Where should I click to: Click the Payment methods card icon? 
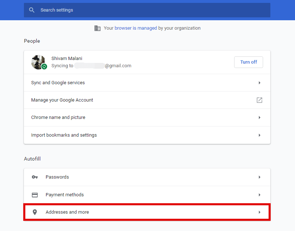click(35, 195)
